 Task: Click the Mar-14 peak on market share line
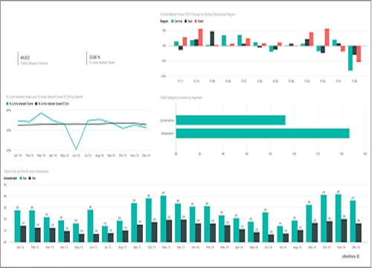[x=41, y=113]
